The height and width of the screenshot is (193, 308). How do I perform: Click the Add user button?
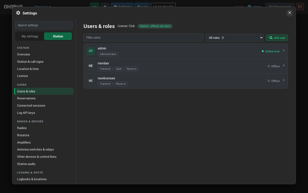277,38
